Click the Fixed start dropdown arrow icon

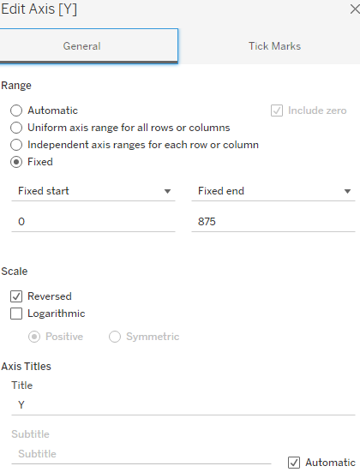(x=167, y=191)
